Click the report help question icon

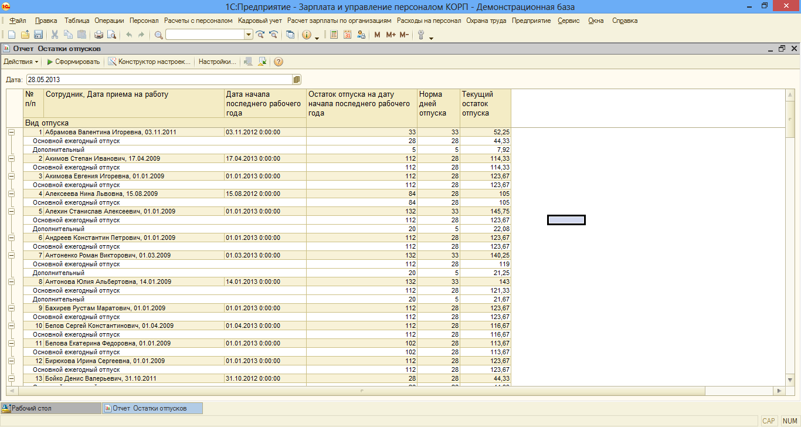pos(279,62)
